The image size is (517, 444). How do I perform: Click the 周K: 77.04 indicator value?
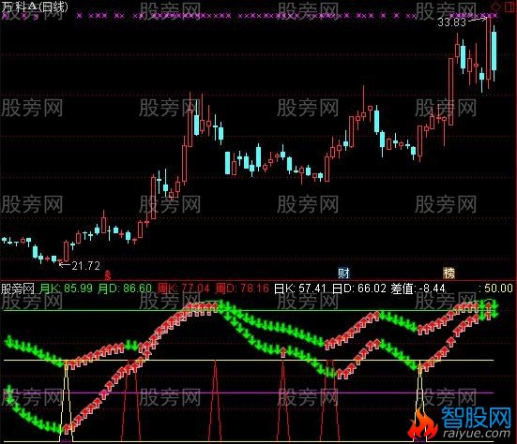pyautogui.click(x=183, y=289)
